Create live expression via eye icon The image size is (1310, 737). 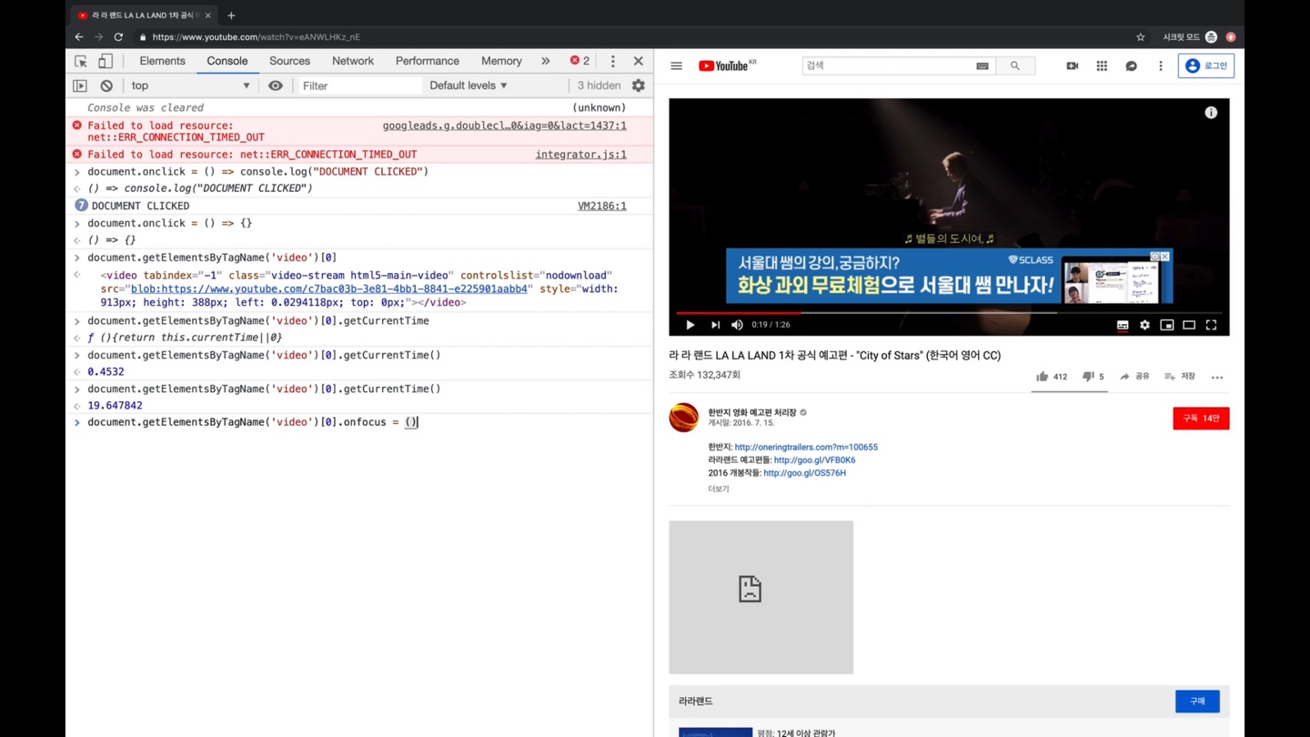coord(276,86)
